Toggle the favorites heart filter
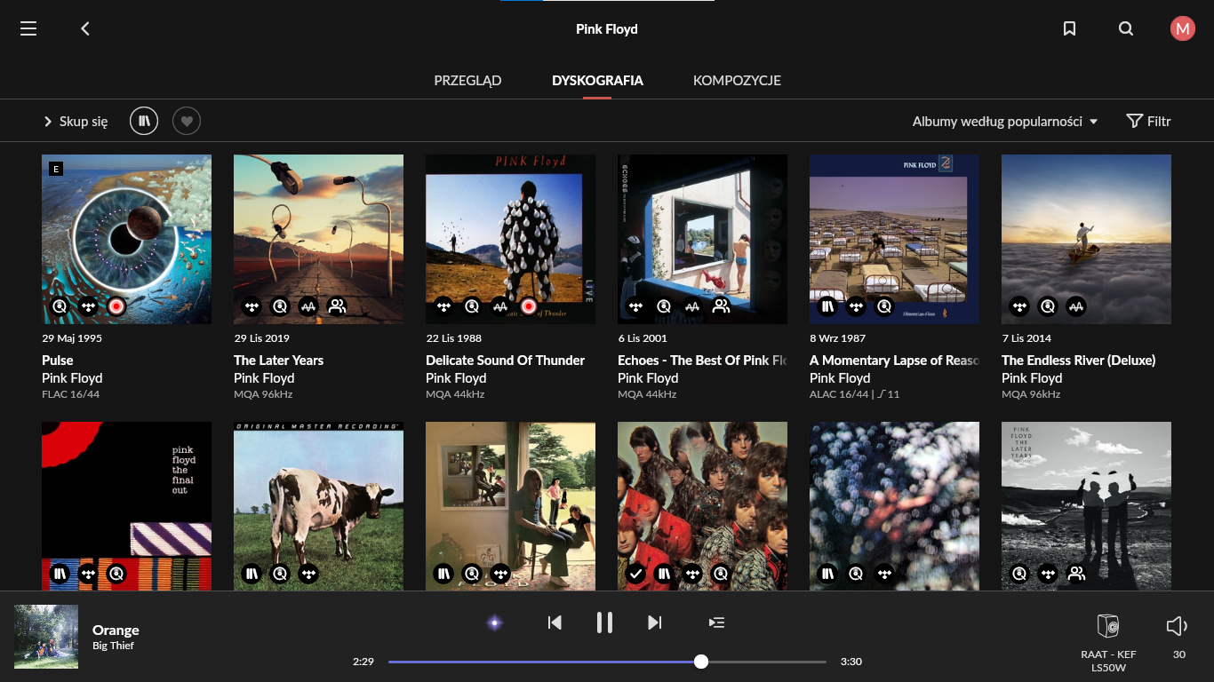Screen dimensions: 1214x682 coord(187,121)
